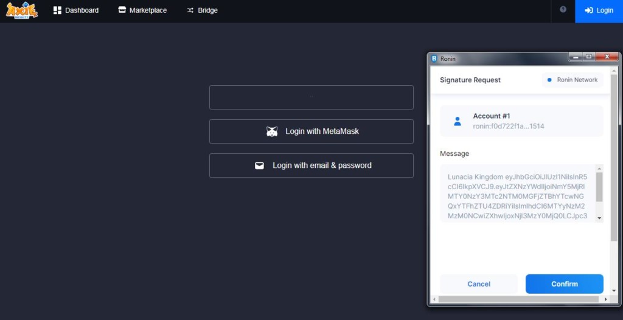Minimize the Ronin window
This screenshot has width=623, height=320.
(576, 57)
